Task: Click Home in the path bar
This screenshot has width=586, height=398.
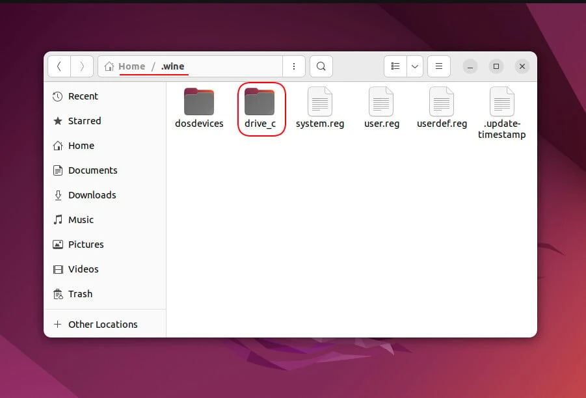Action: (131, 66)
